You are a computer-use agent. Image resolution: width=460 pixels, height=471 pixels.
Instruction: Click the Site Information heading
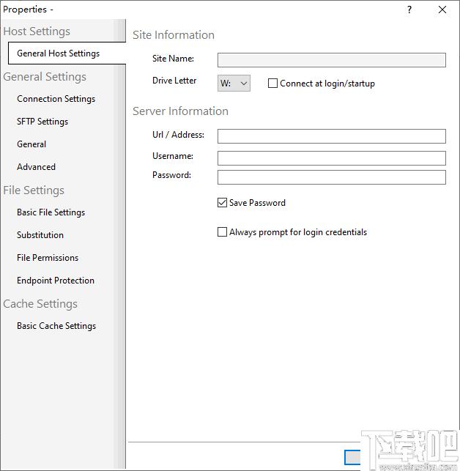pyautogui.click(x=174, y=35)
